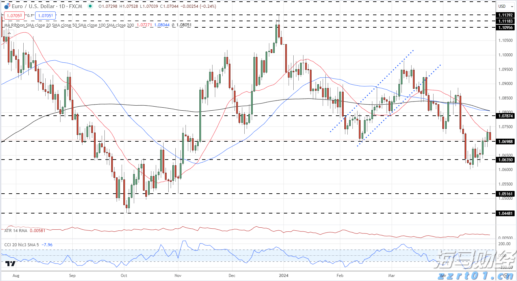
Task: Click the 1.06350 price level label
Action: 506,160
